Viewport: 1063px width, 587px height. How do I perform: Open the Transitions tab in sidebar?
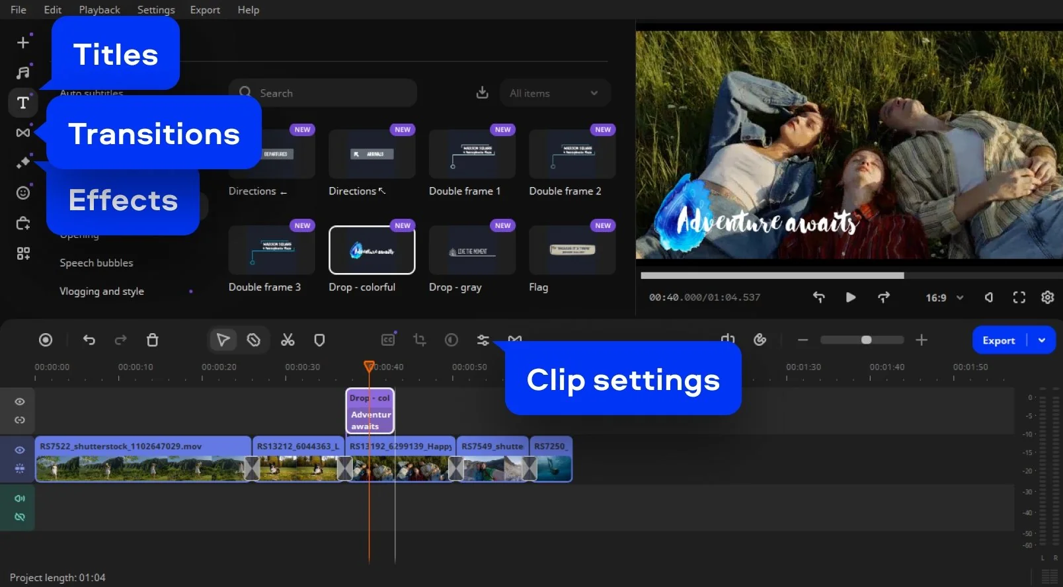tap(23, 133)
